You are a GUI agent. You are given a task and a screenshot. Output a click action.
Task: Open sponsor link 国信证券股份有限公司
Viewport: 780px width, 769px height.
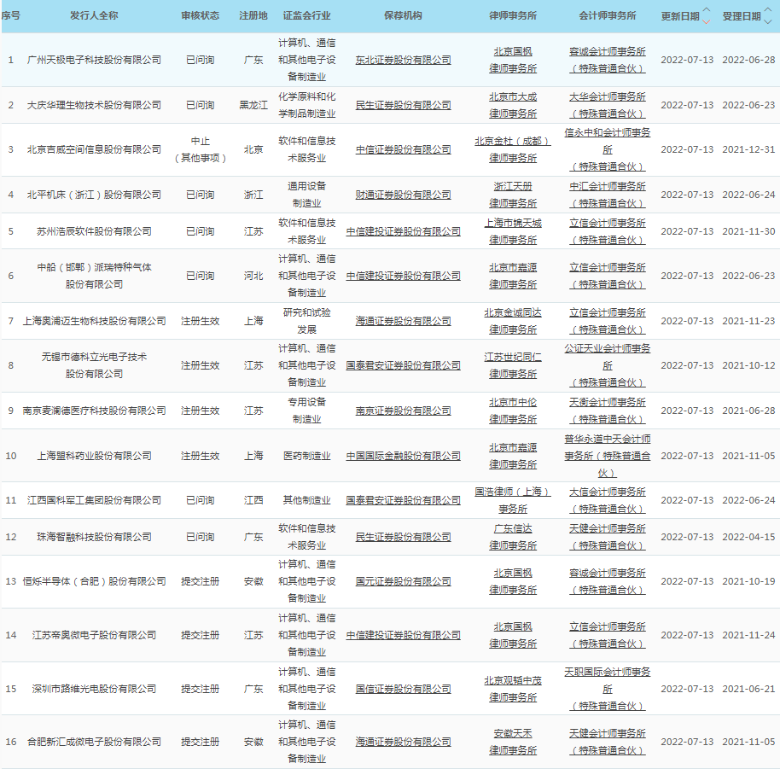click(403, 689)
